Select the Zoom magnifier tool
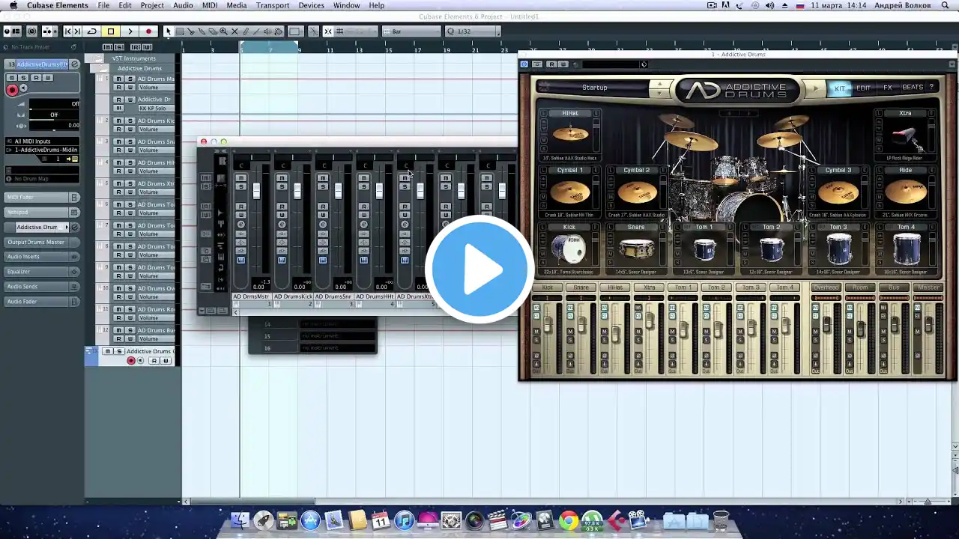Image resolution: width=959 pixels, height=539 pixels. point(224,31)
